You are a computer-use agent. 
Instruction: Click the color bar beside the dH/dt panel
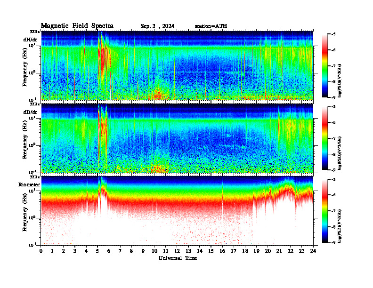click(x=325, y=65)
